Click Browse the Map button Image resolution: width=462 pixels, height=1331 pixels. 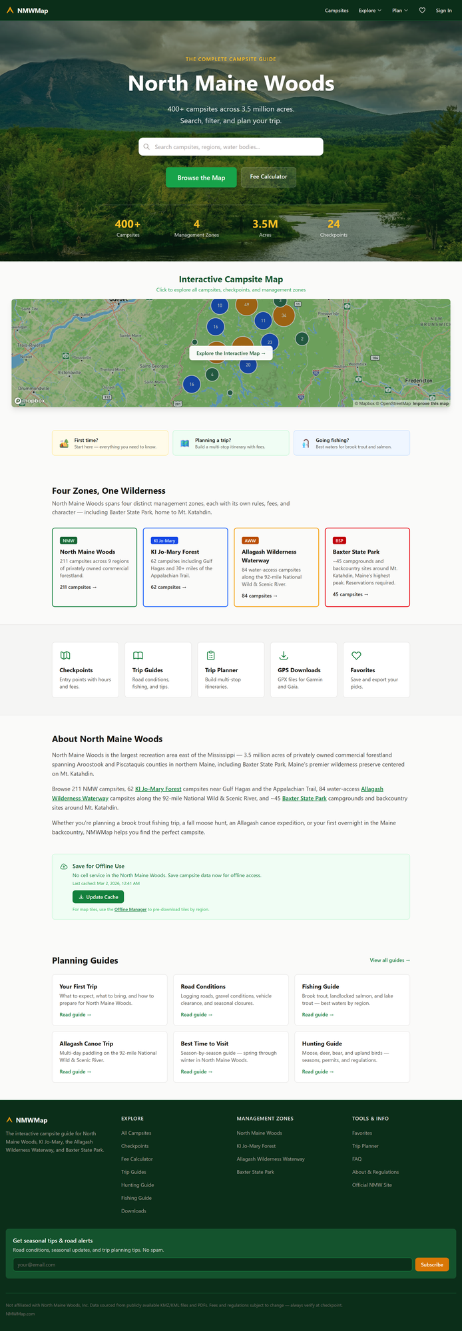tap(201, 178)
